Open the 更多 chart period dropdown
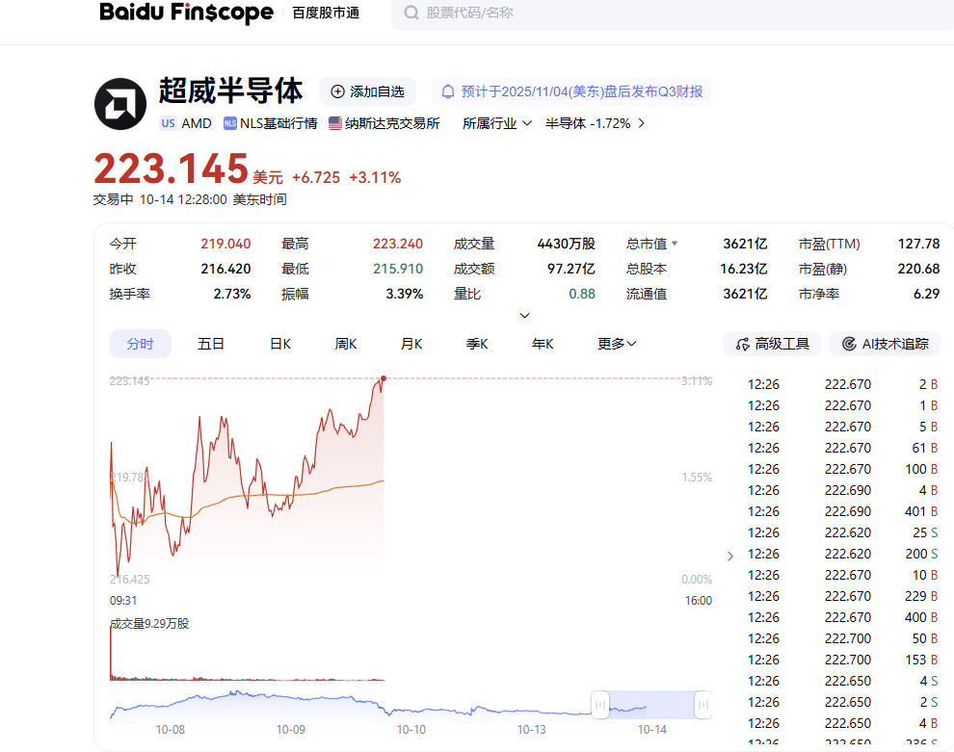954x752 pixels. (617, 344)
